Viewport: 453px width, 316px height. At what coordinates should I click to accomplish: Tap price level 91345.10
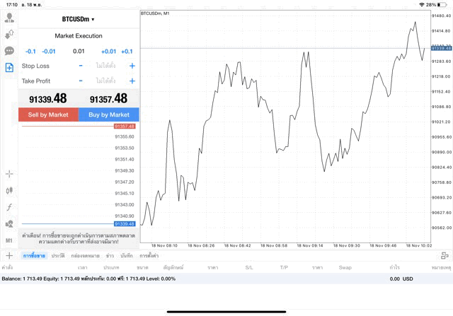click(125, 193)
